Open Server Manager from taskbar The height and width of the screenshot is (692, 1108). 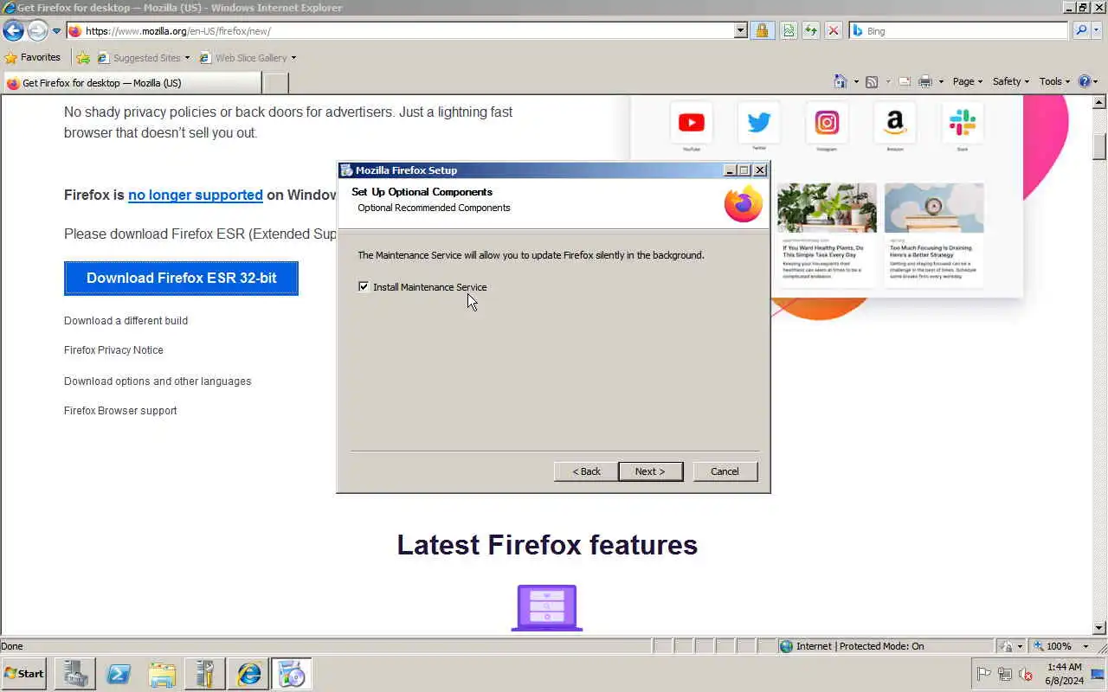(74, 674)
